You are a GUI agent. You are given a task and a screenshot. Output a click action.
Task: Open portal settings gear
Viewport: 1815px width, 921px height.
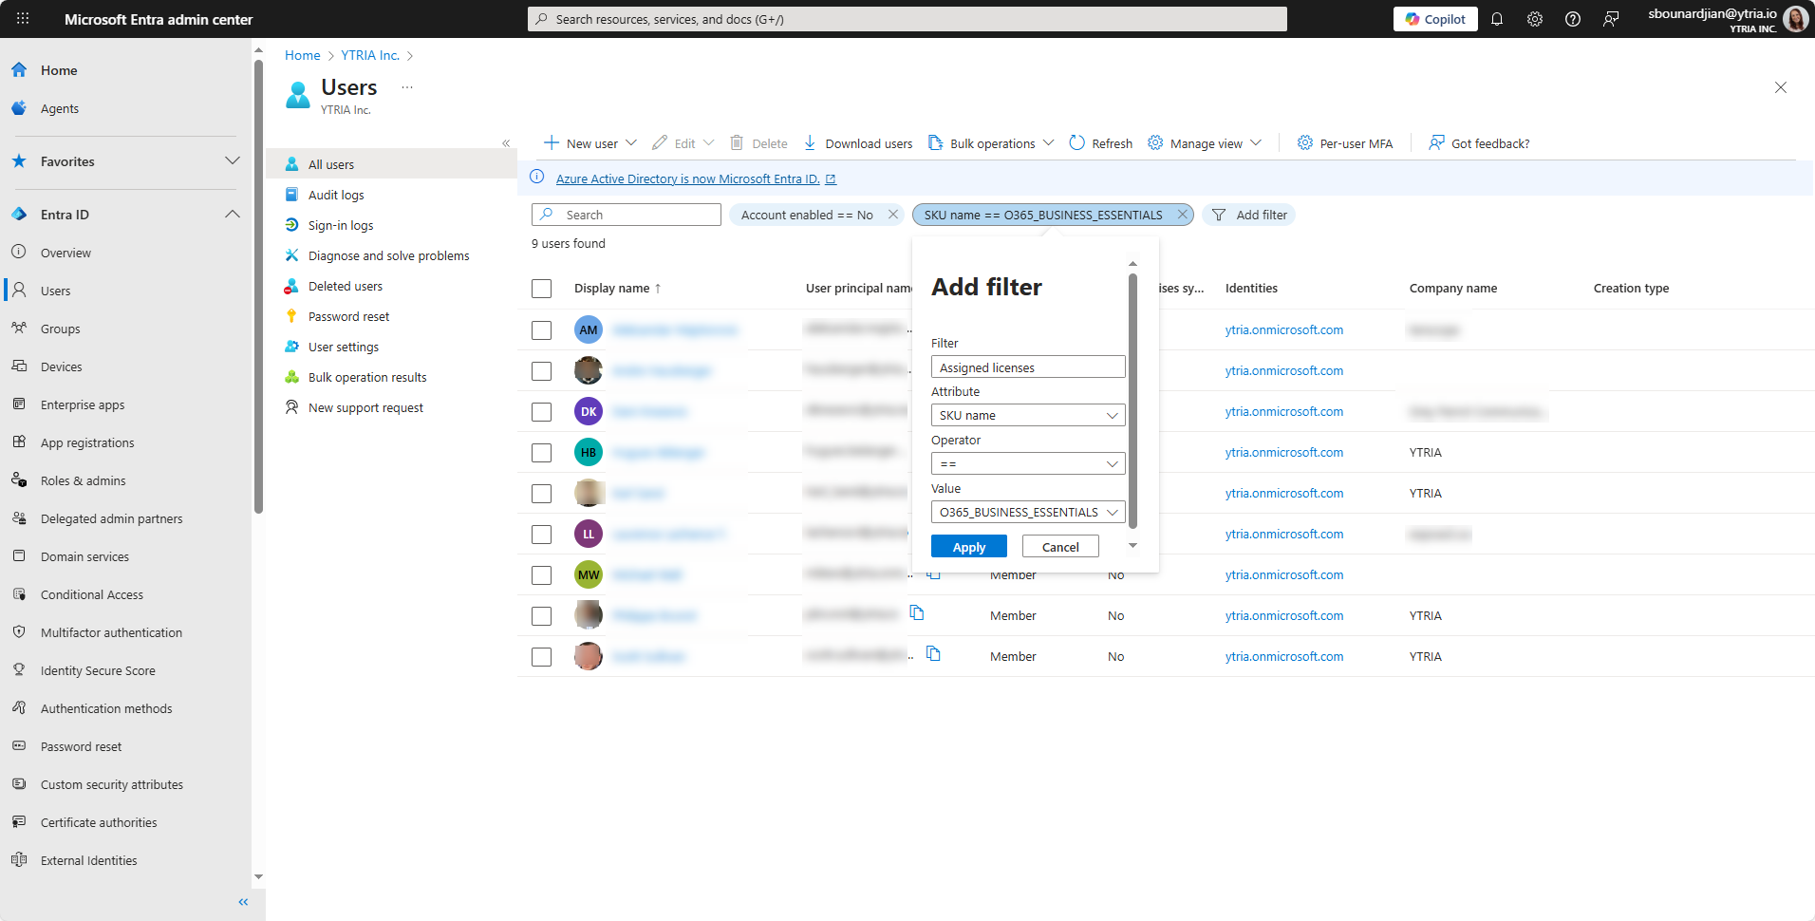1535,19
